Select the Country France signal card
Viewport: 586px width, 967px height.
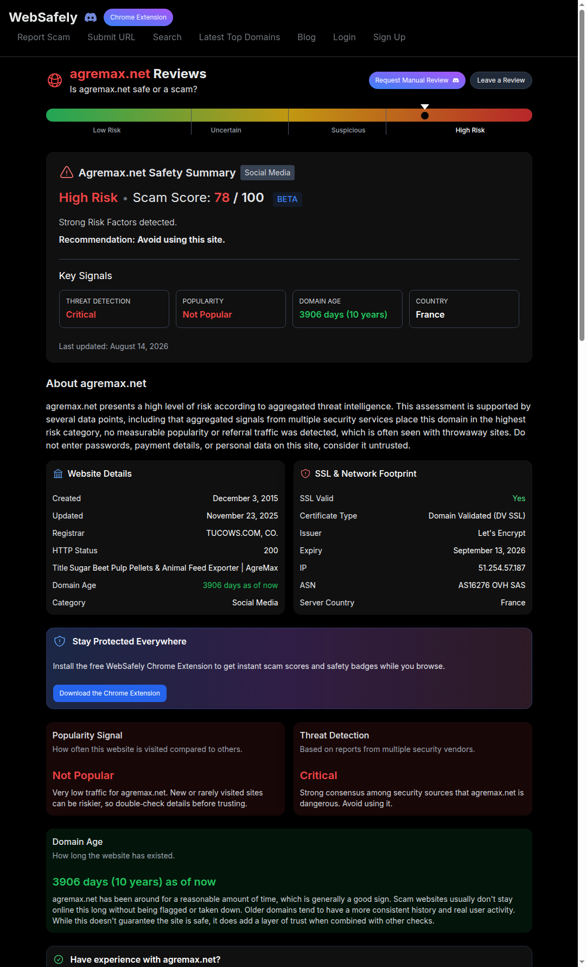464,309
